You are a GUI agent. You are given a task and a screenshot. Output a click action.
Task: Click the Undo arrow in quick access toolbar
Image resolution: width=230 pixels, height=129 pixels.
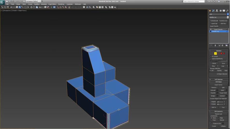coord(16,1)
